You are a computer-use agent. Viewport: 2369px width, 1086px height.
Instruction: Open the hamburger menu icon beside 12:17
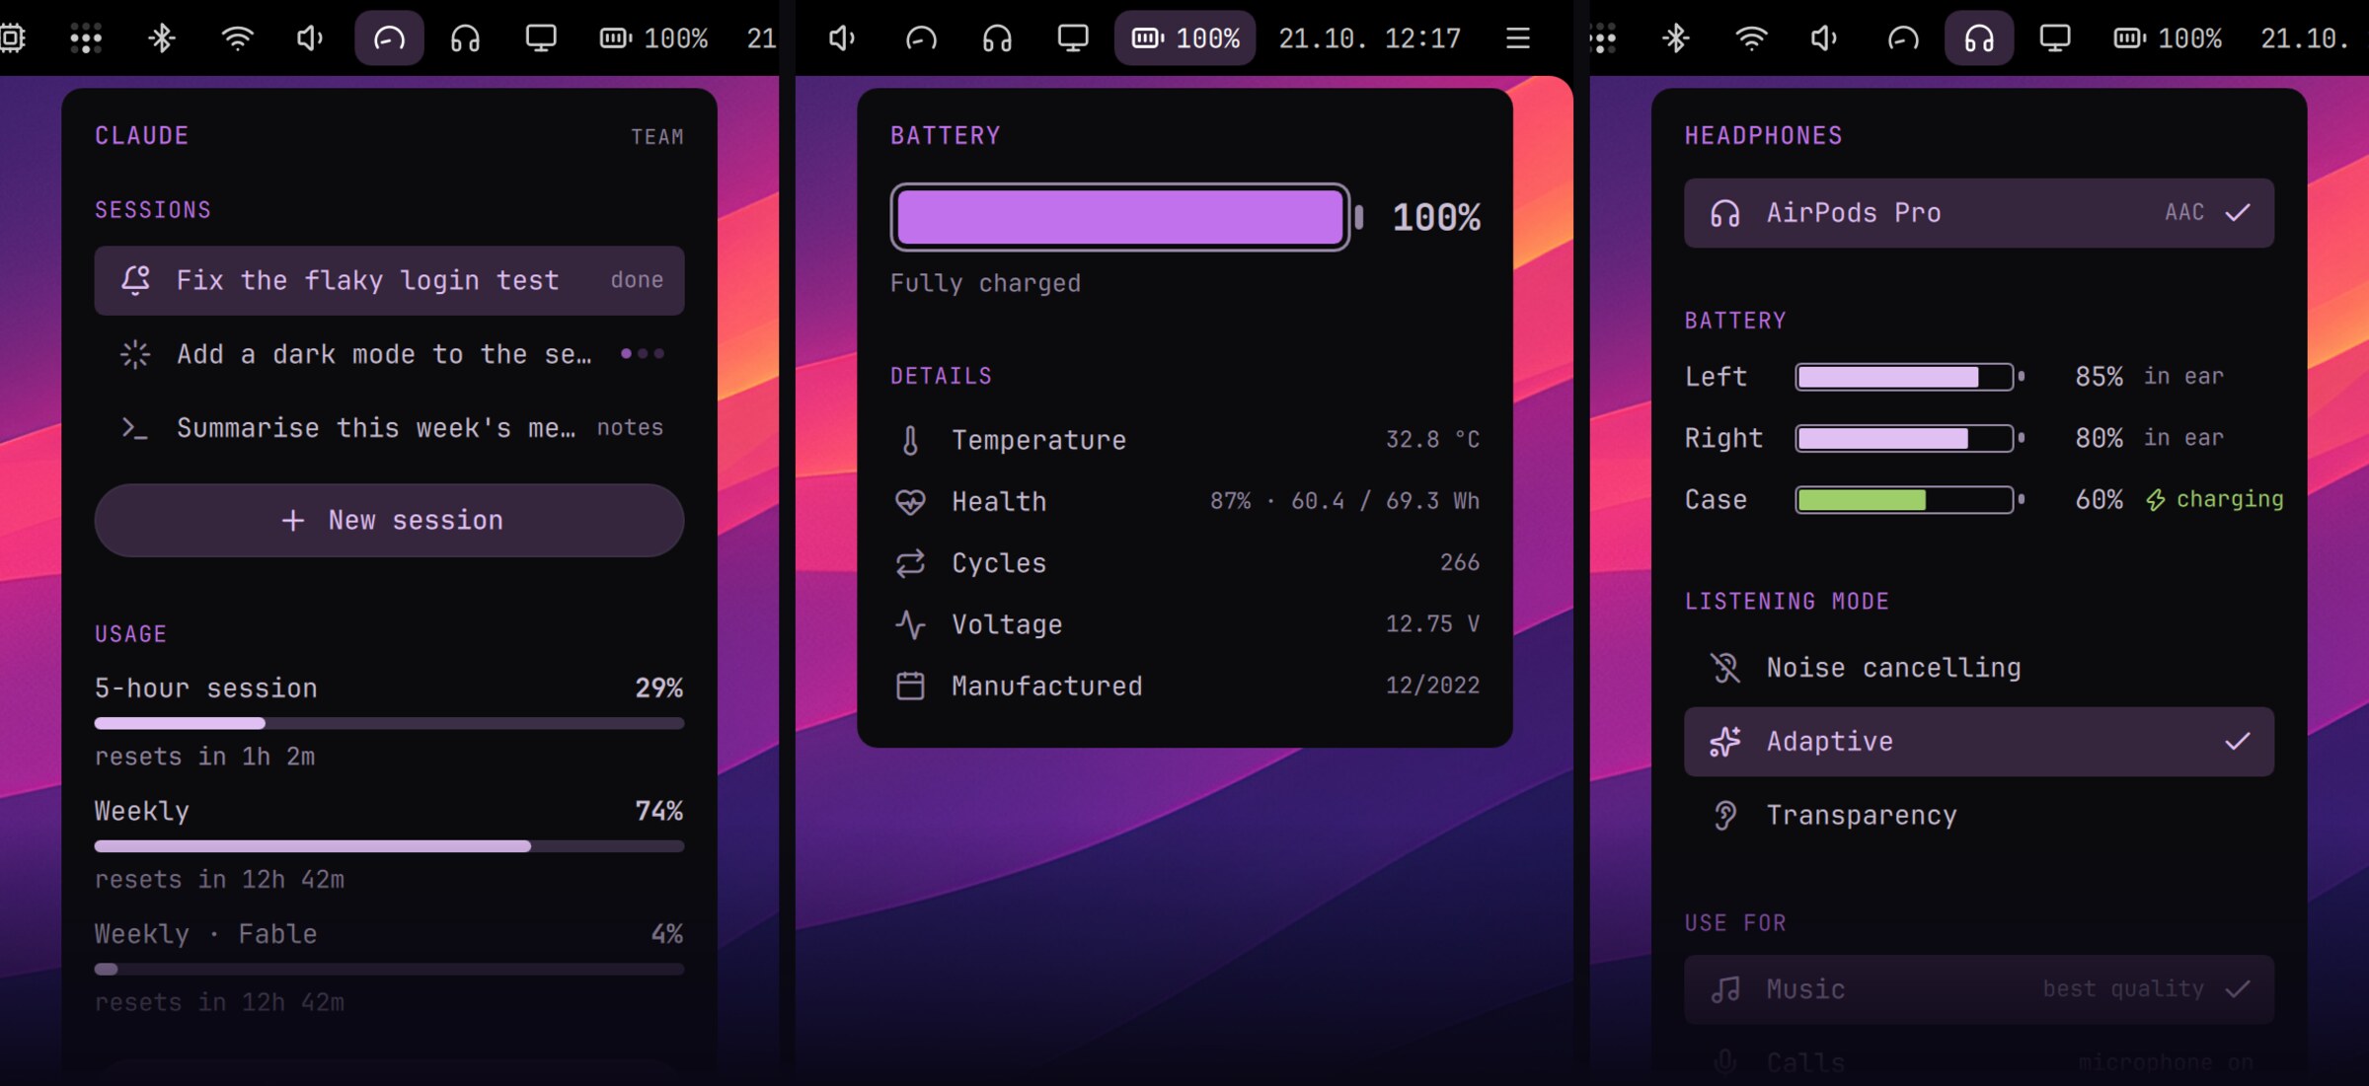[1518, 38]
